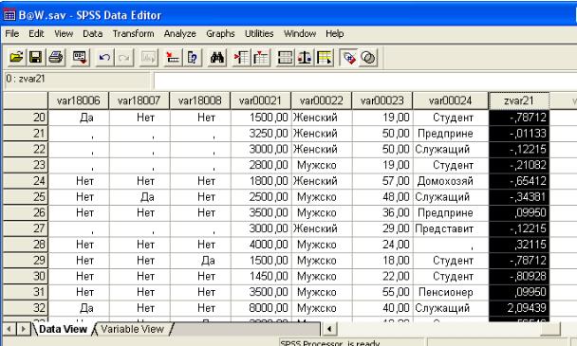Open the Analyze menu
Image resolution: width=577 pixels, height=346 pixels.
tap(180, 34)
